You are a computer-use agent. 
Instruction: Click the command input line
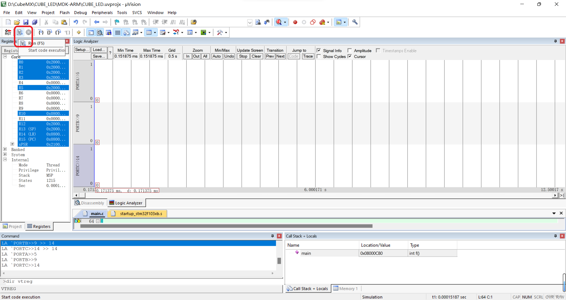[141, 281]
